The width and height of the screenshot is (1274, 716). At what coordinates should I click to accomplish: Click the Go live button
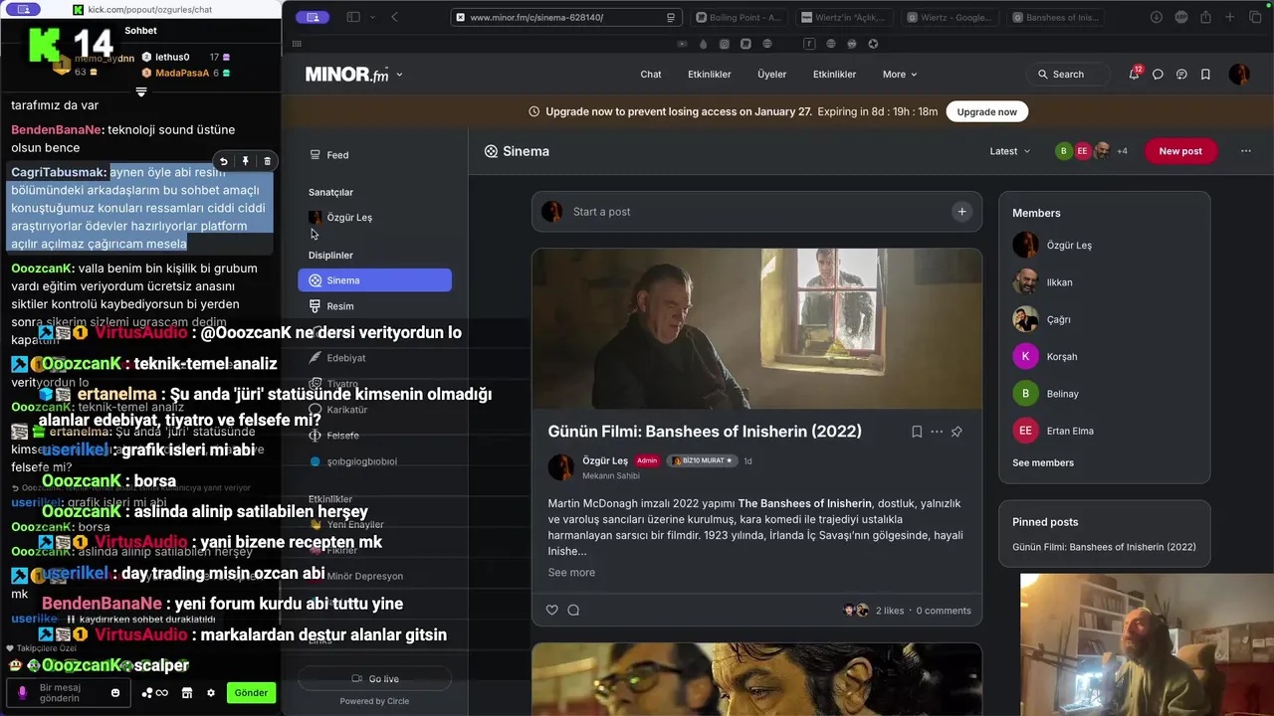tap(374, 679)
